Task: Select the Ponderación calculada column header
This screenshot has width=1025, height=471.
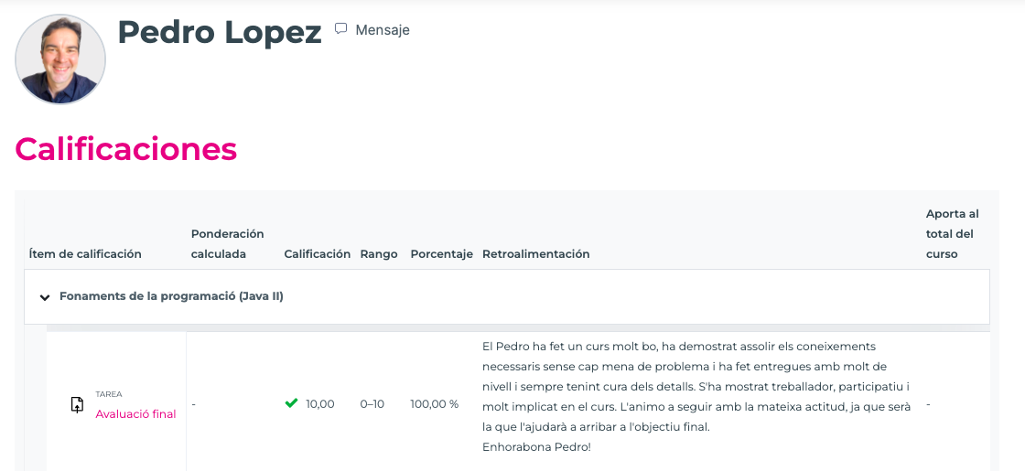Action: tap(227, 244)
